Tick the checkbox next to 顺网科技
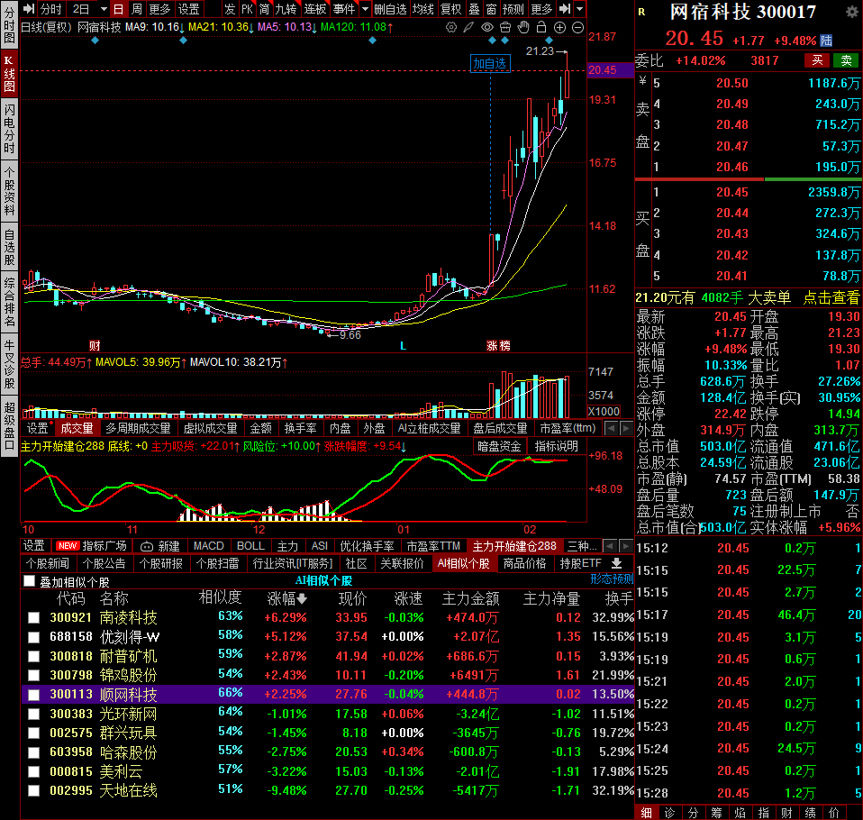 click(33, 695)
